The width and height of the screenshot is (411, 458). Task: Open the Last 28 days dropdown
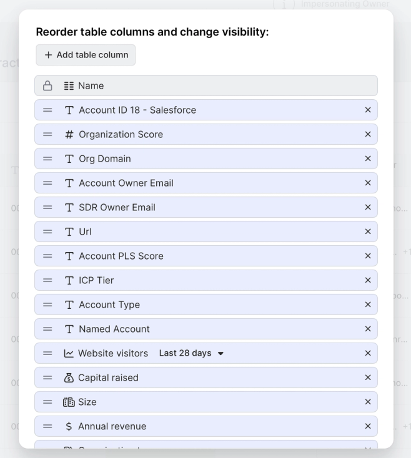(x=191, y=353)
